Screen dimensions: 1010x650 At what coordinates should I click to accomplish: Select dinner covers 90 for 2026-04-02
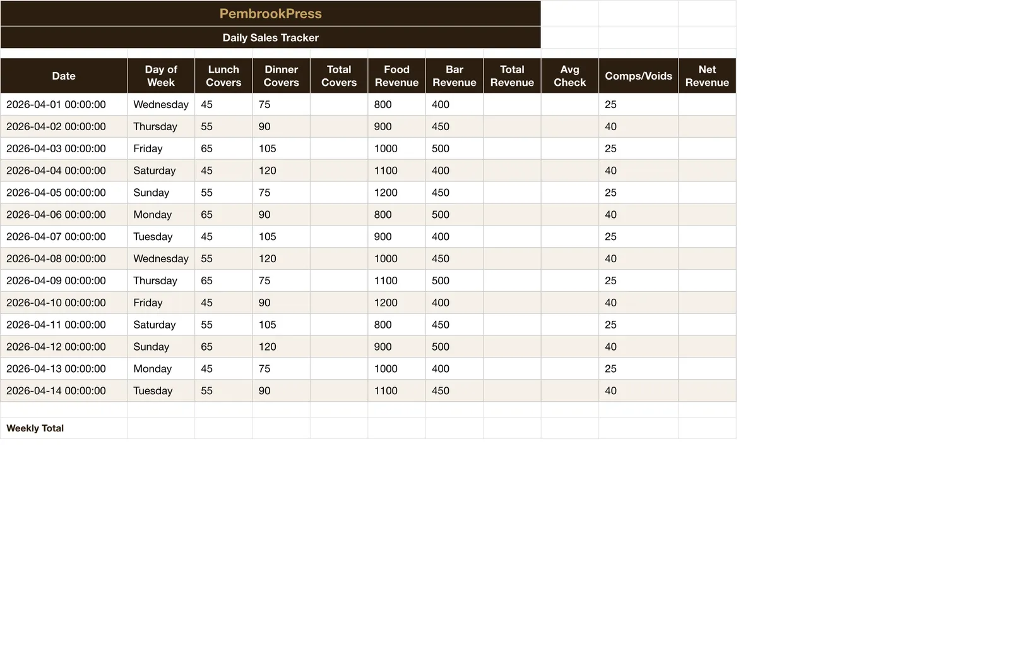(x=281, y=126)
